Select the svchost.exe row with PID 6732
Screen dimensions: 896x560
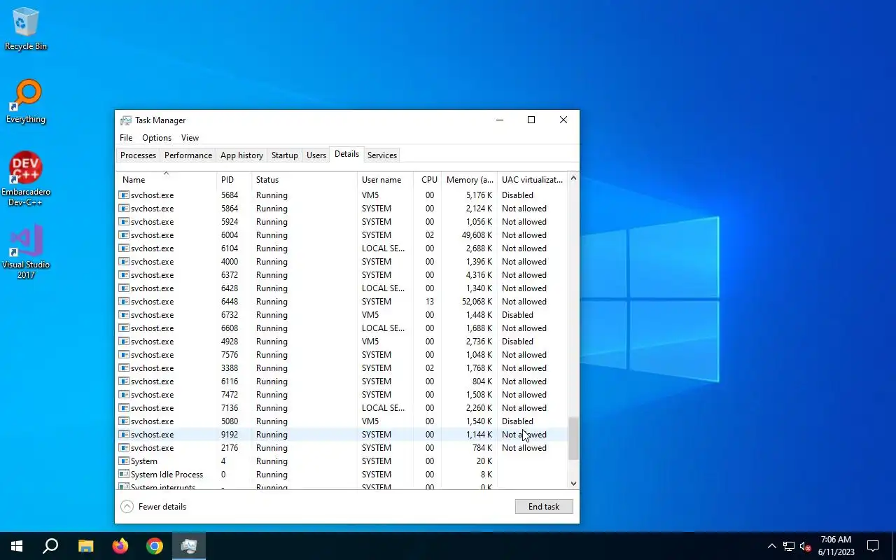point(342,315)
